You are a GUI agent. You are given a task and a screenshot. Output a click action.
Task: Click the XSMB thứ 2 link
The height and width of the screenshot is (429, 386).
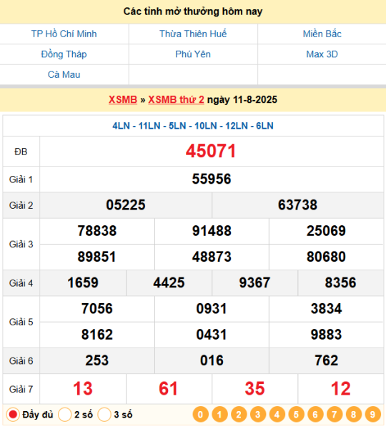(176, 99)
